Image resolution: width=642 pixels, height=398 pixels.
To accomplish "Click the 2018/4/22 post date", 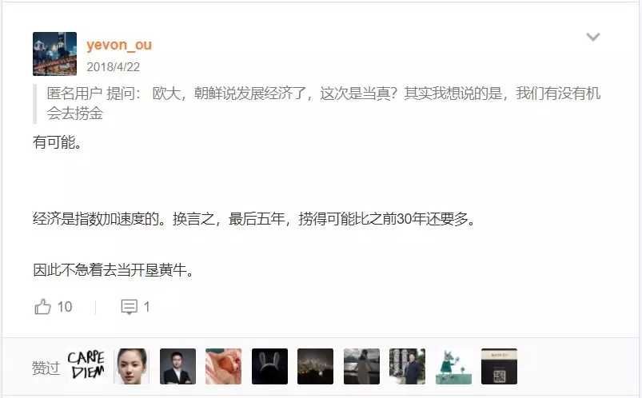I will click(x=113, y=67).
